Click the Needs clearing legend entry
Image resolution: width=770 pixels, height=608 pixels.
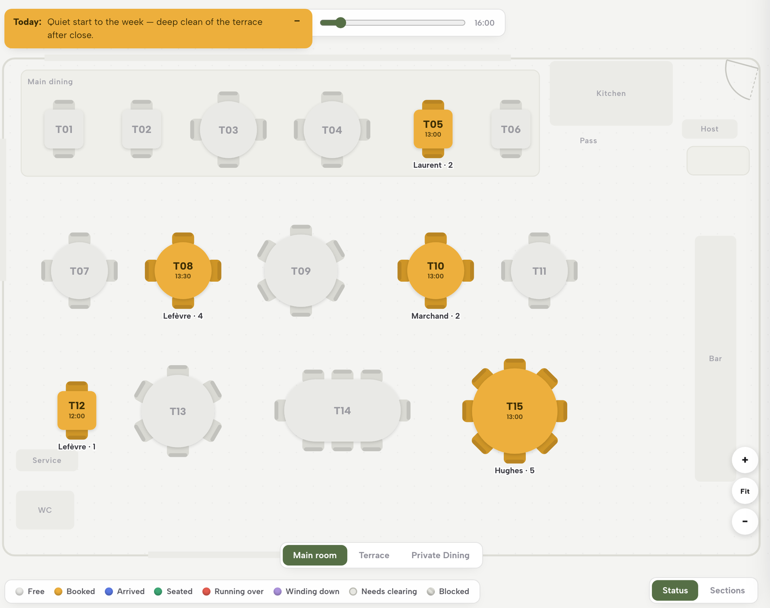pos(383,592)
